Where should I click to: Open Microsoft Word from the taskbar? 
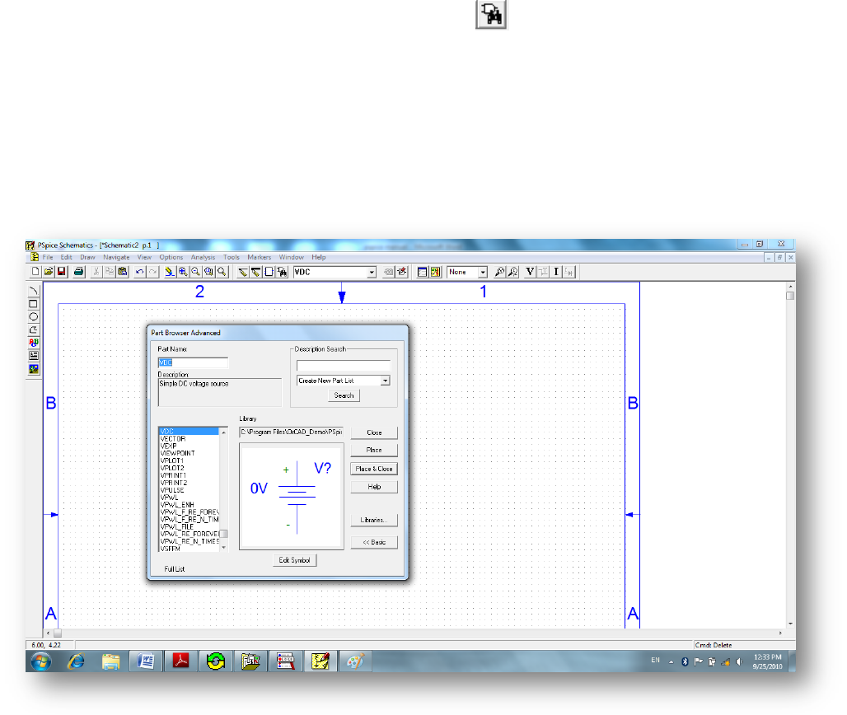[x=146, y=661]
